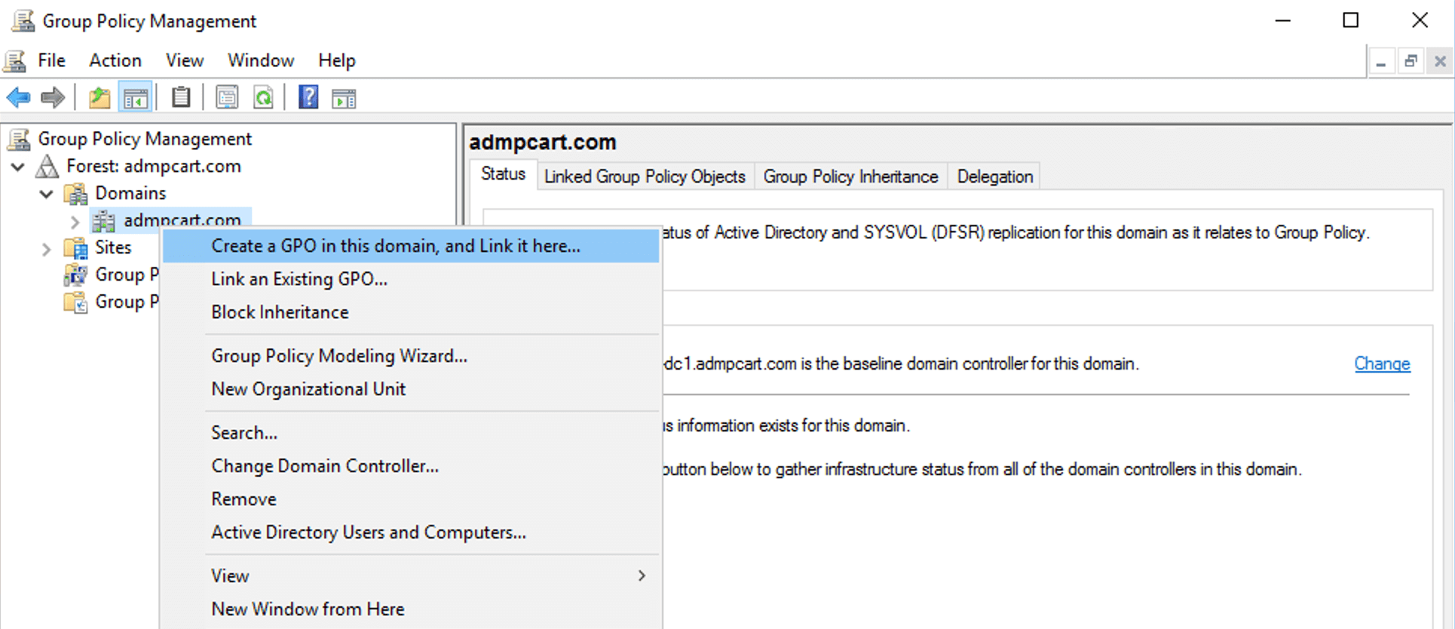Choose Link an Existing GPO
Screen dimensions: 1455x629
[411, 279]
